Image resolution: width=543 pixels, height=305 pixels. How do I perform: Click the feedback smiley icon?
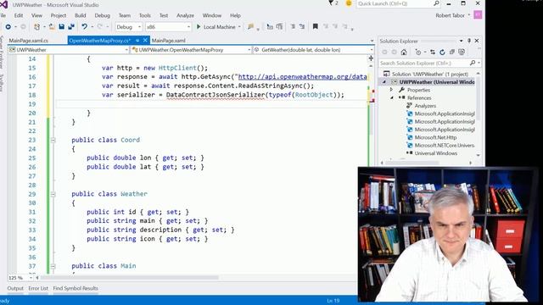click(349, 3)
